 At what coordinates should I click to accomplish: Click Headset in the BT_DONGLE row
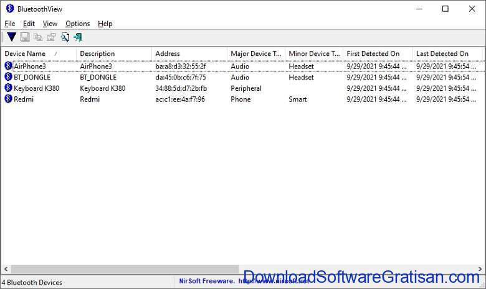point(302,77)
